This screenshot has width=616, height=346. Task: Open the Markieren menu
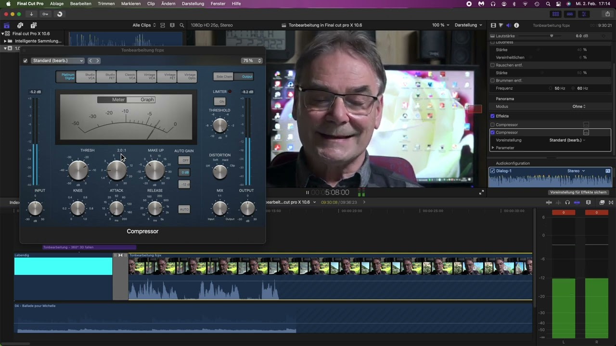click(x=131, y=3)
